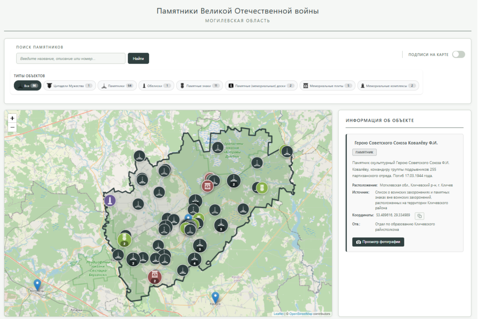This screenshot has height=319, width=478.
Task: Click the red memorial plate cluster marked 2
Action: click(x=155, y=277)
